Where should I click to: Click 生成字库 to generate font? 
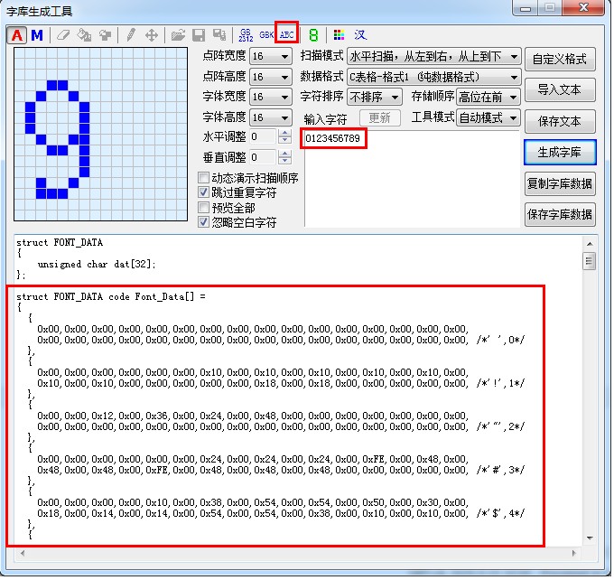tap(560, 153)
